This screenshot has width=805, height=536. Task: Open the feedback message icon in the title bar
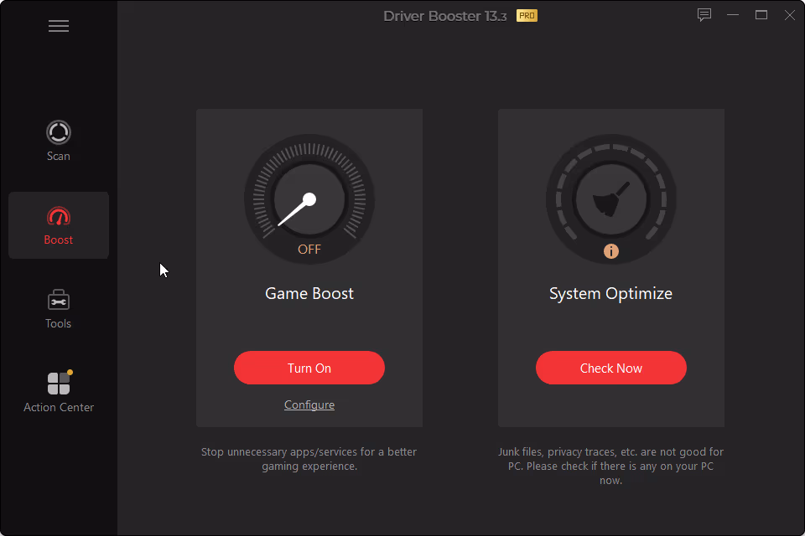tap(704, 14)
